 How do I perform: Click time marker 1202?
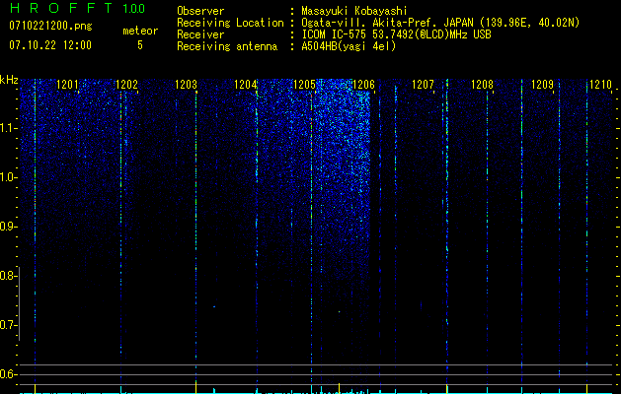tap(126, 84)
